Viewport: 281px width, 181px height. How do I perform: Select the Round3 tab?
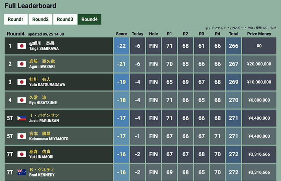[x=65, y=19]
